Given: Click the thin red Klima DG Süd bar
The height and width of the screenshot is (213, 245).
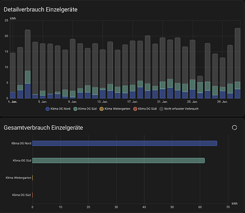Looking at the screenshot, I should [33, 195].
